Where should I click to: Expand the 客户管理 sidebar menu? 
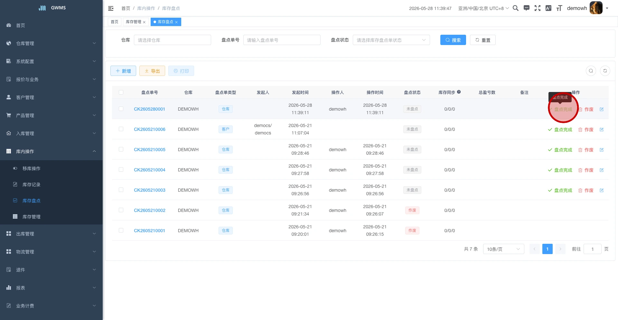(x=51, y=97)
